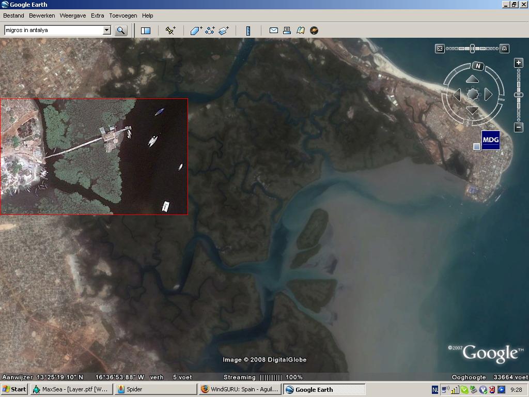Click the search magnifier button
The image size is (529, 397).
point(121,30)
